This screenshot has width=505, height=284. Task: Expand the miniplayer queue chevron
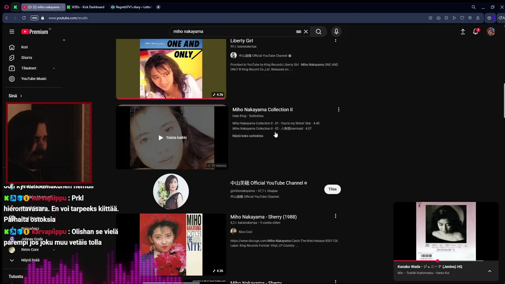(490, 271)
